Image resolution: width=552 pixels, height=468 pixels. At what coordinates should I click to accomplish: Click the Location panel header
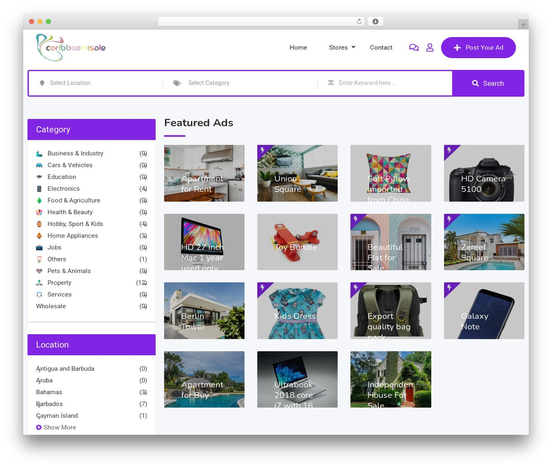pos(91,345)
